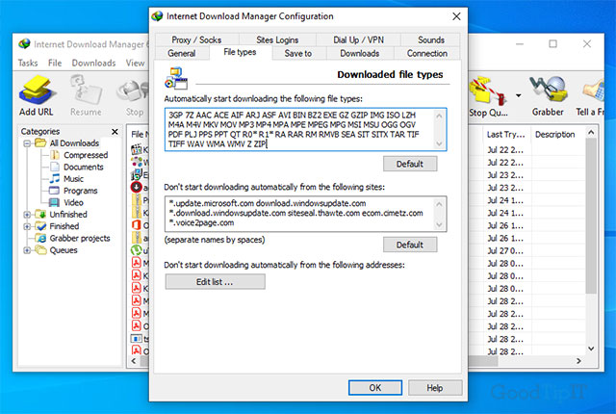616x414 pixels.
Task: Switch to the General tab
Action: (182, 53)
